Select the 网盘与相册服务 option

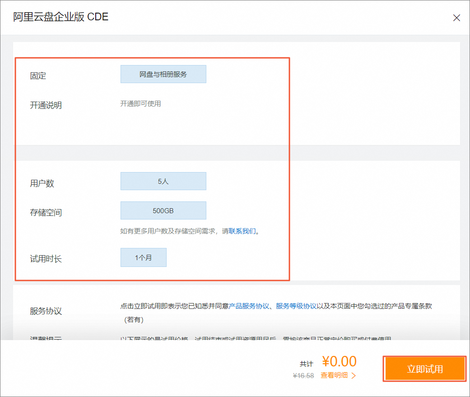click(163, 74)
